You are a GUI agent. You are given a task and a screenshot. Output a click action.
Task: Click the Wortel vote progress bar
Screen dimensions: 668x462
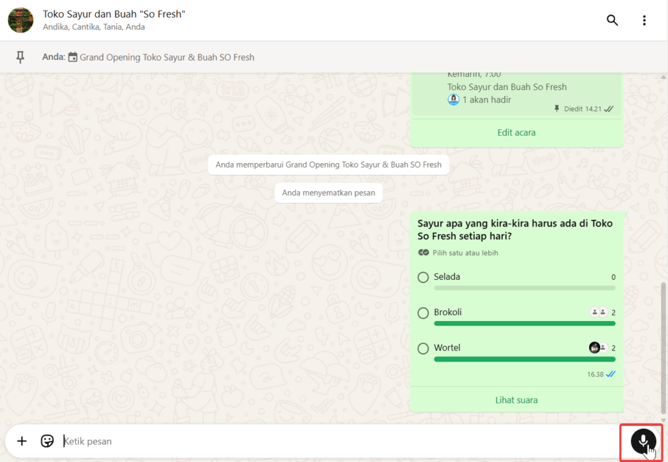coord(524,359)
